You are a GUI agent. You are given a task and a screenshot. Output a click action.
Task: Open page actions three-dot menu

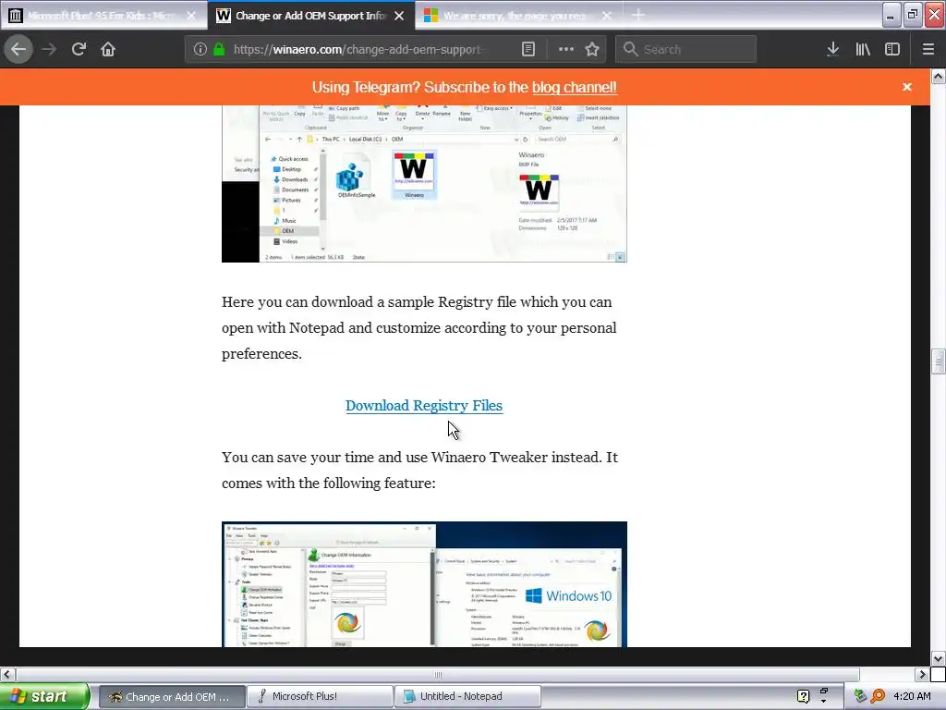coord(566,50)
